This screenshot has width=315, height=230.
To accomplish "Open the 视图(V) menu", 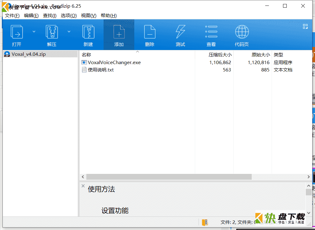I will (89, 16).
